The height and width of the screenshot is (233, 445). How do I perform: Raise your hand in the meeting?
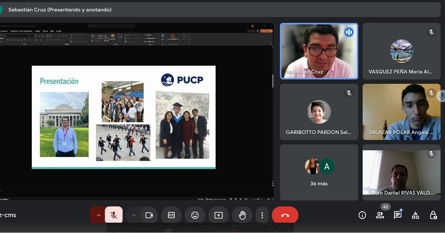click(x=242, y=215)
